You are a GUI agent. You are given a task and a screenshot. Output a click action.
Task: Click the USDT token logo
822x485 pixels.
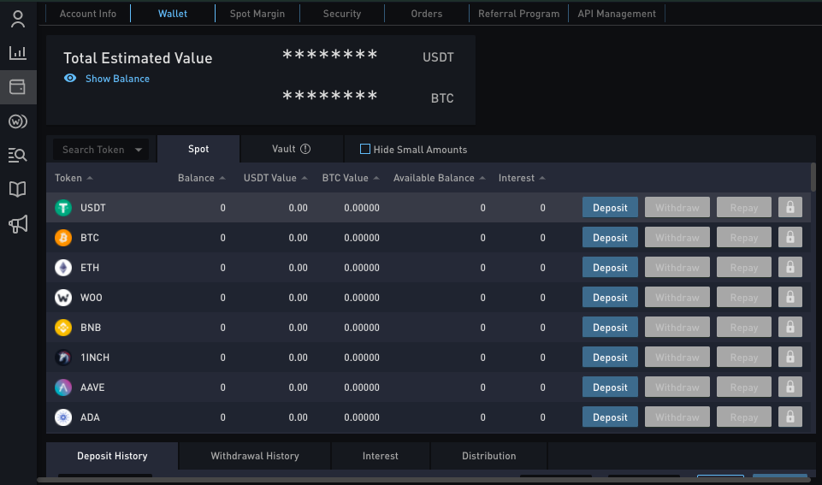[x=63, y=208]
